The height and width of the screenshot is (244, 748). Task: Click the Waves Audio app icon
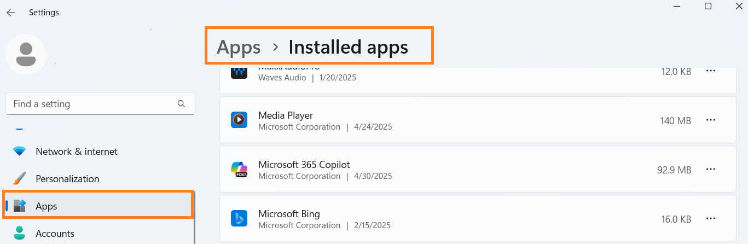pyautogui.click(x=239, y=72)
